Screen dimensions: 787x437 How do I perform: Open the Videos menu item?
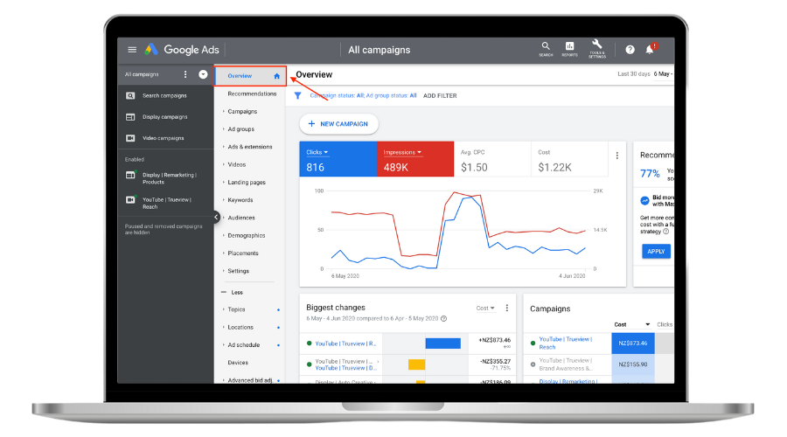pos(236,164)
